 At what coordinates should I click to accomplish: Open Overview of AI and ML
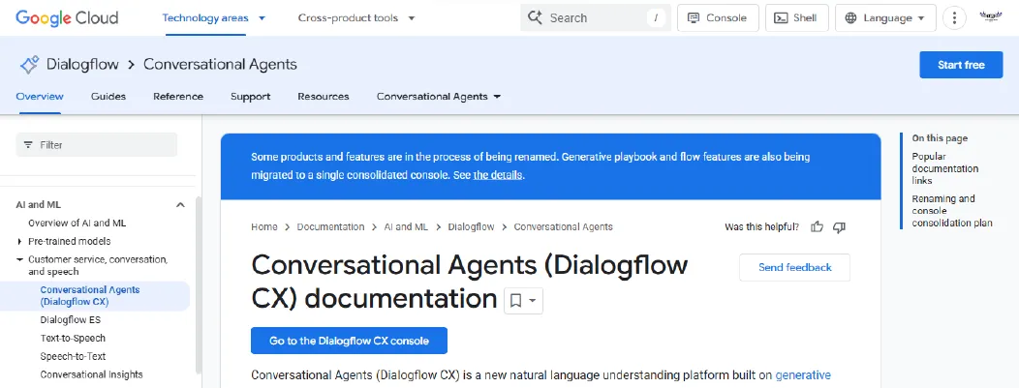pyautogui.click(x=77, y=223)
